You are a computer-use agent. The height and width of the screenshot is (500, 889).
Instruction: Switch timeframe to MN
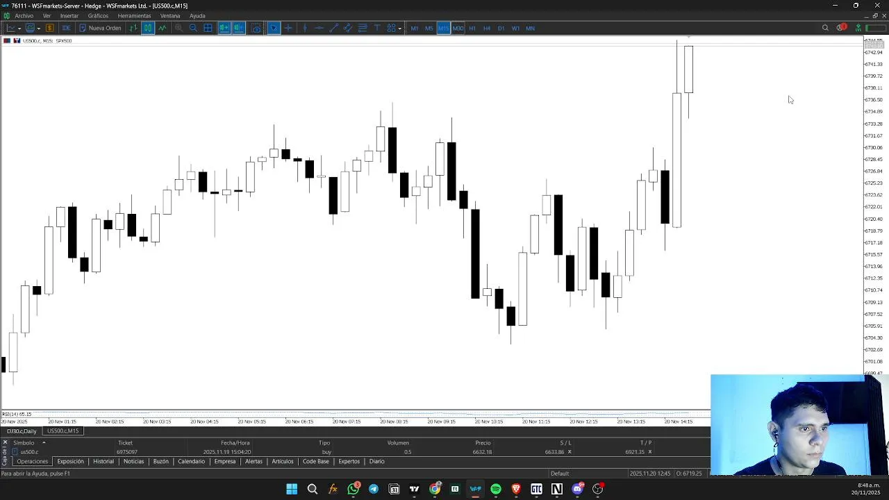click(x=531, y=28)
